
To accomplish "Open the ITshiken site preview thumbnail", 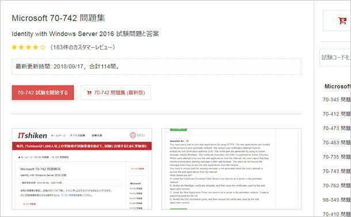I will coord(82,169).
